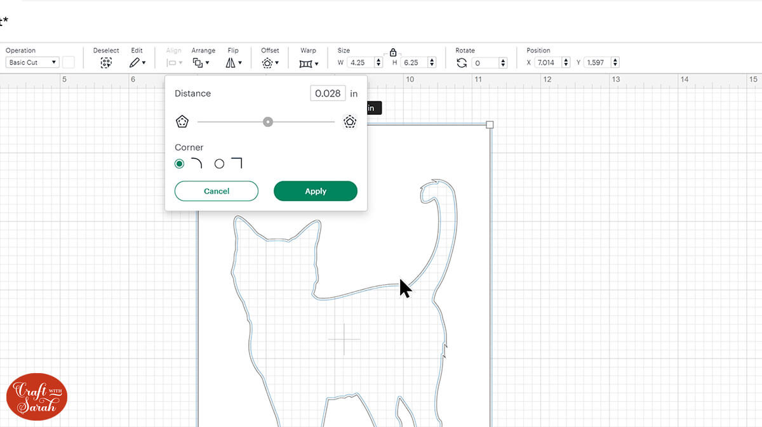Screen dimensions: 762x427
Task: Select the square corner option
Action: pos(220,164)
